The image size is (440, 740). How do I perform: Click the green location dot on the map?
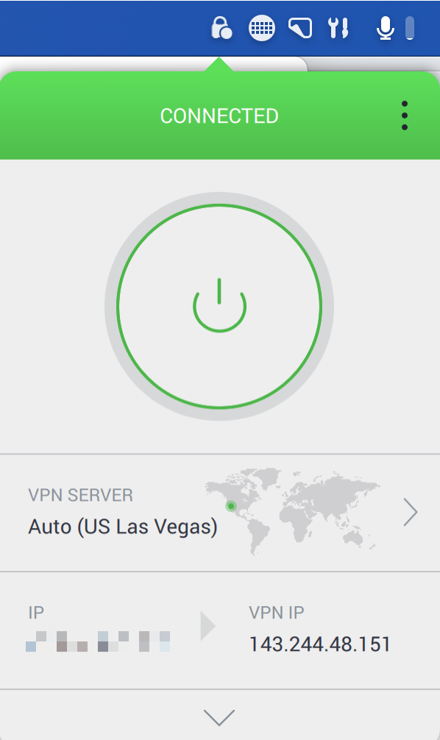point(231,506)
